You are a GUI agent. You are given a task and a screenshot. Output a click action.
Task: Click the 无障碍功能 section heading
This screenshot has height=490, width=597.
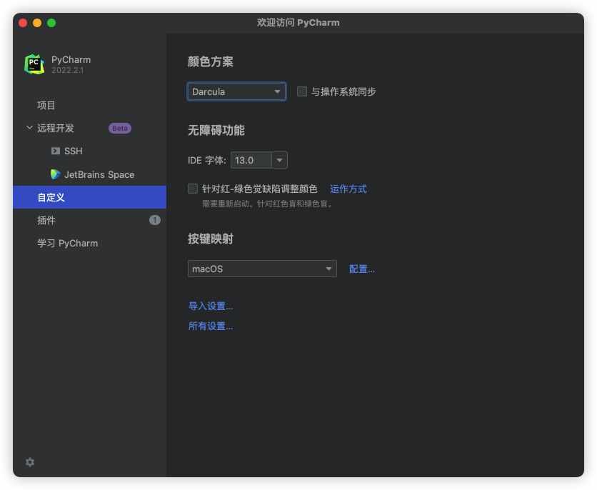point(216,131)
